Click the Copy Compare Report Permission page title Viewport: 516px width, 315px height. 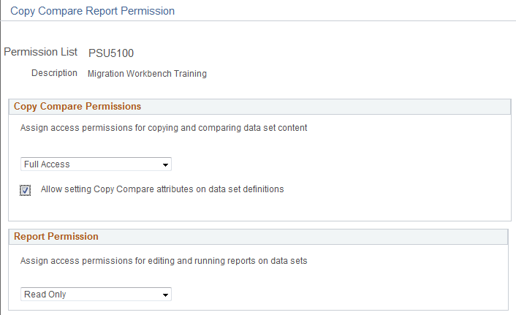(92, 11)
